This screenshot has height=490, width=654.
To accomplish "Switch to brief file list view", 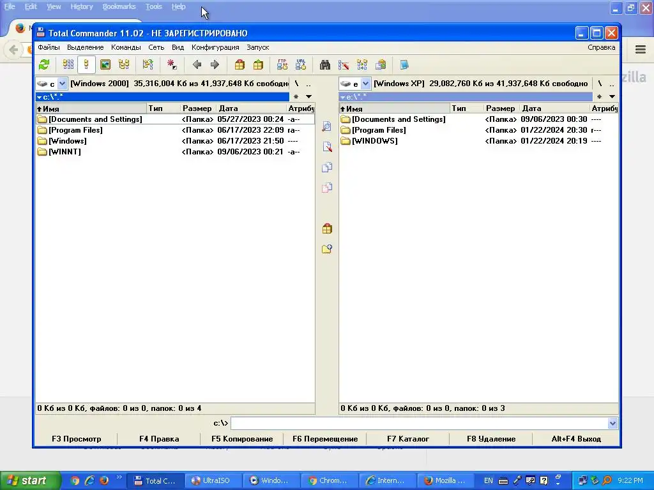I will tap(68, 64).
